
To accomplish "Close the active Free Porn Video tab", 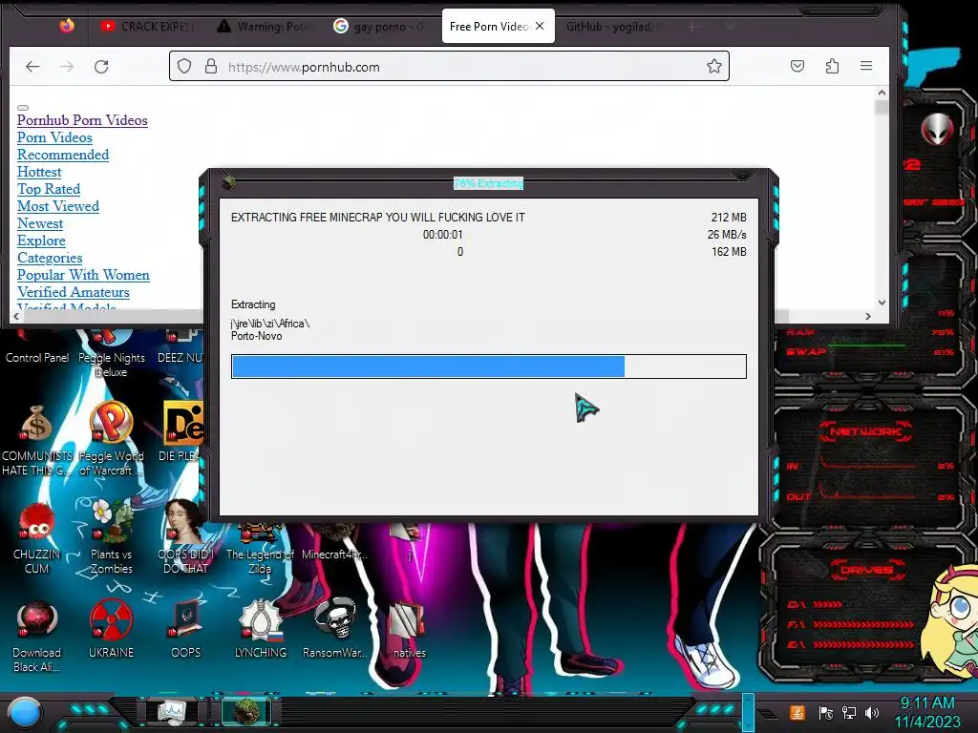I will pos(540,26).
